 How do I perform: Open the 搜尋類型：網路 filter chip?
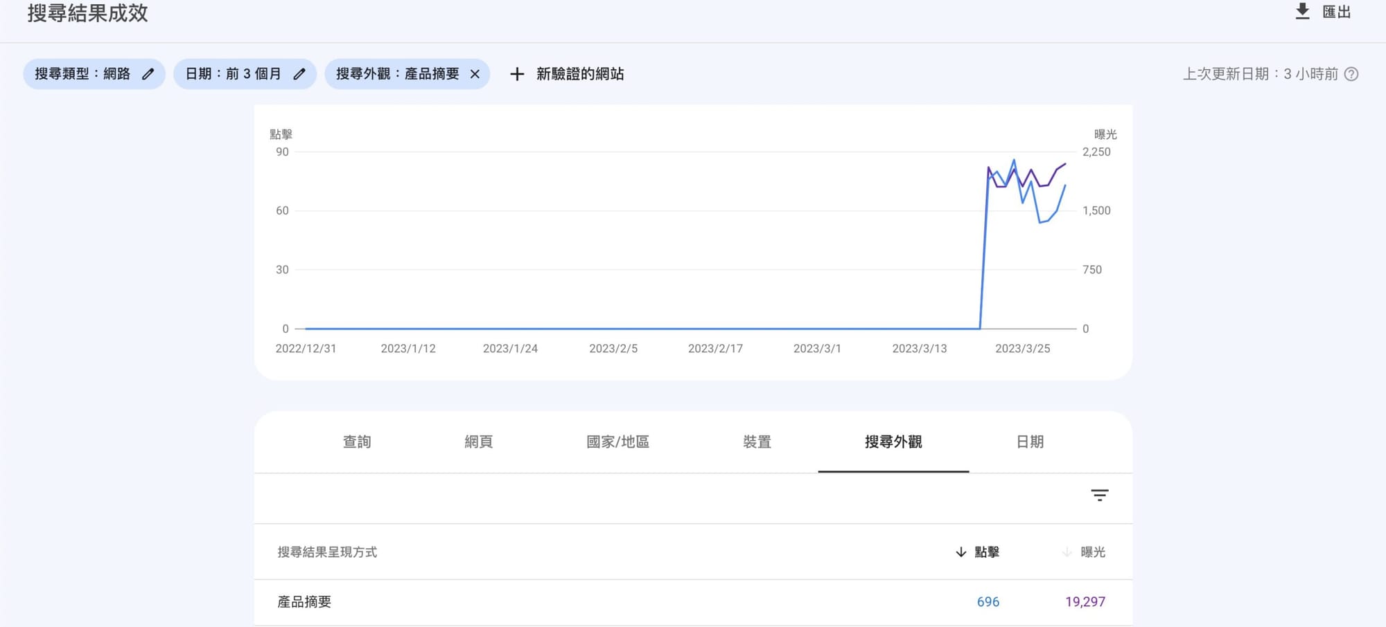coord(83,74)
